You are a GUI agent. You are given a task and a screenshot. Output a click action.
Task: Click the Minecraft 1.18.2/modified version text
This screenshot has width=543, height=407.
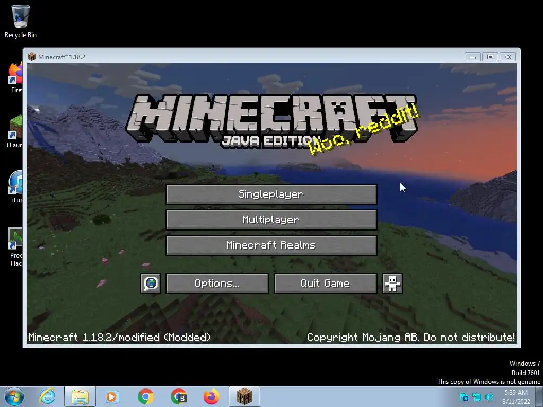[119, 337]
